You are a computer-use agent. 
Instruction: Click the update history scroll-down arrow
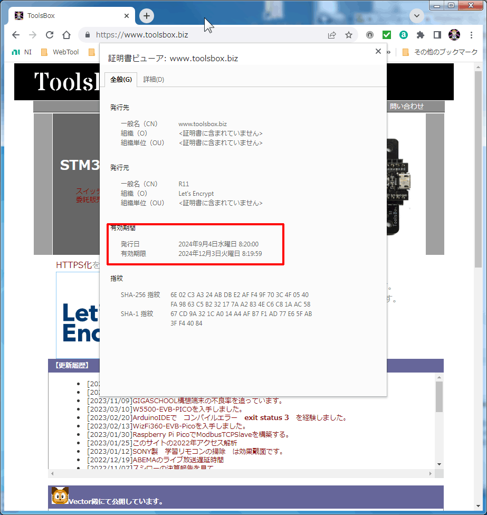coord(439,464)
